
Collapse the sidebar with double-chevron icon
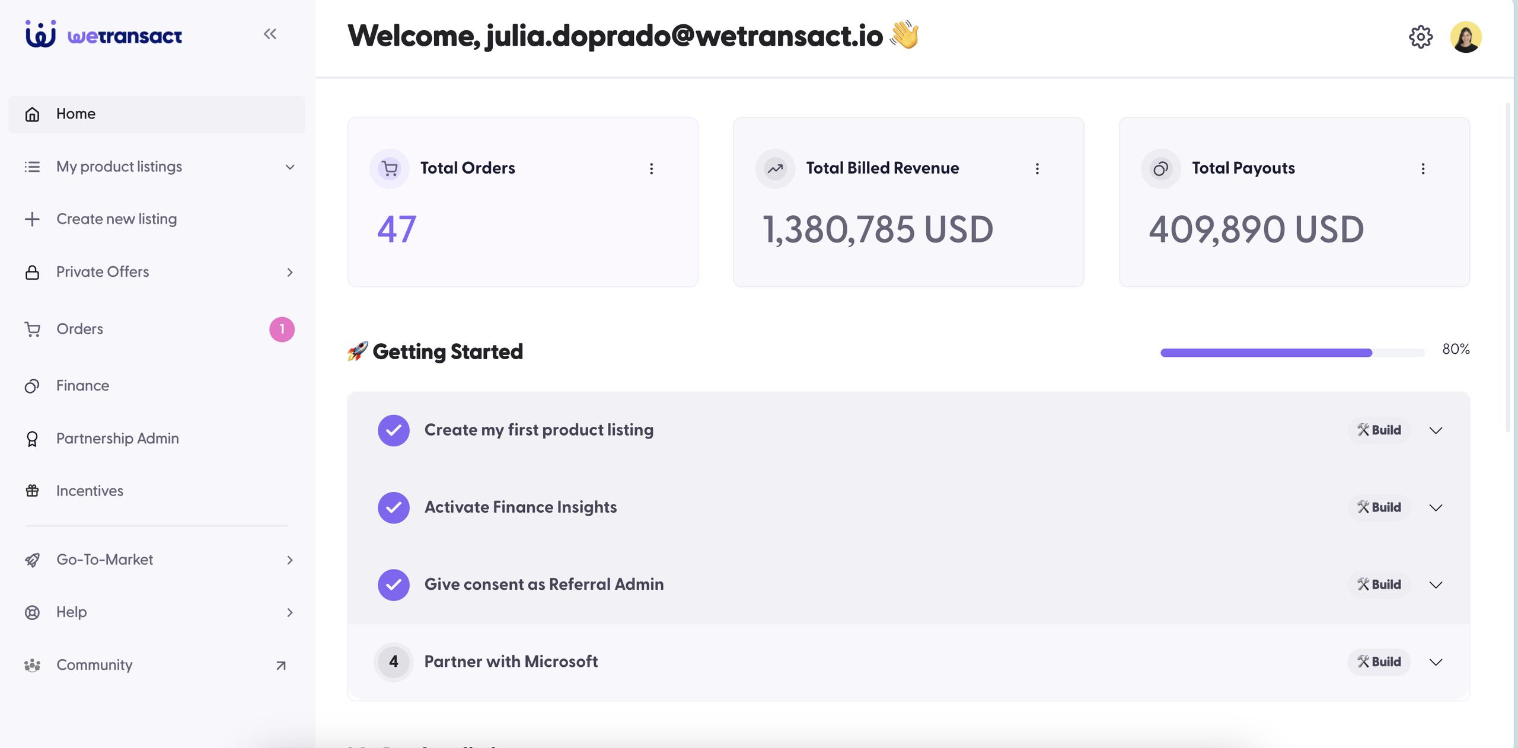pos(270,34)
